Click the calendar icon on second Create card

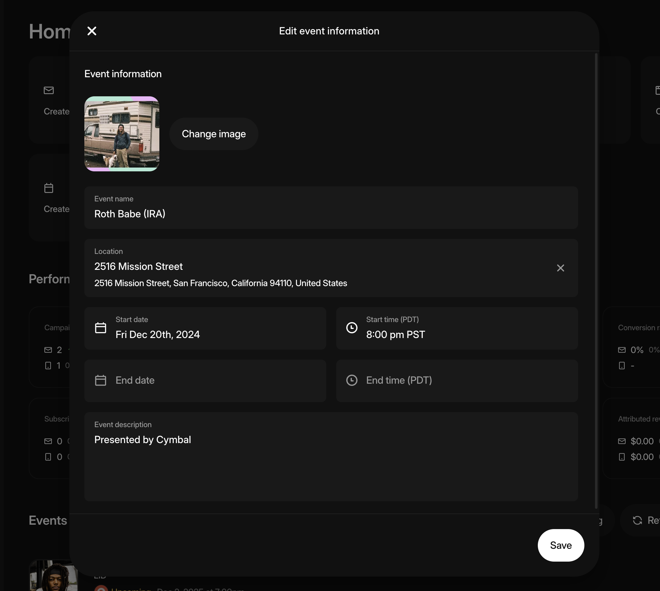pyautogui.click(x=49, y=188)
